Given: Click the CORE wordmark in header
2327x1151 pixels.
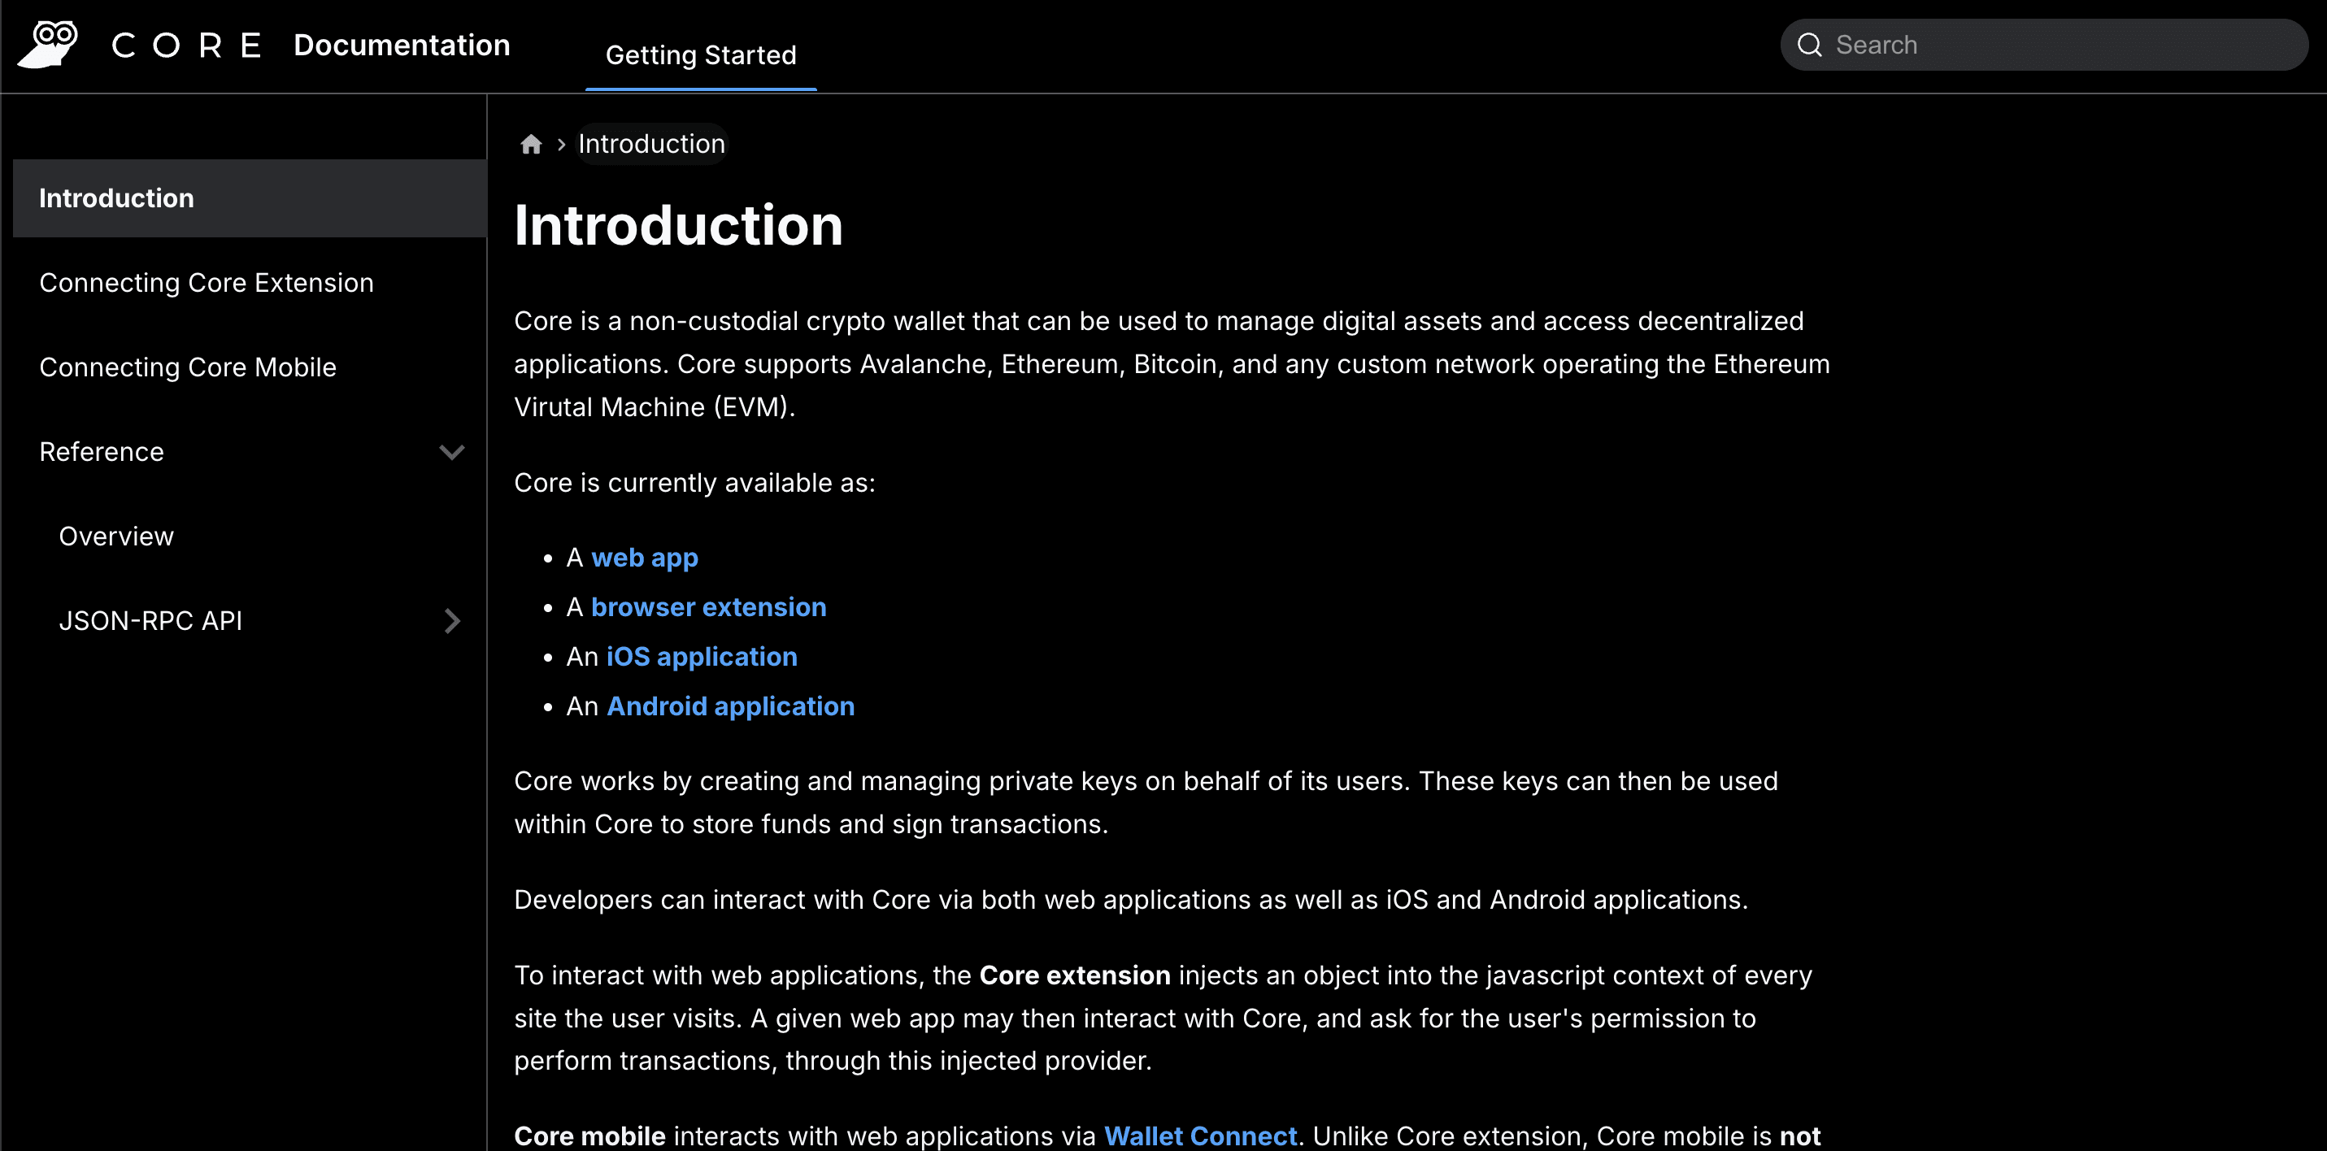Looking at the screenshot, I should tap(186, 46).
